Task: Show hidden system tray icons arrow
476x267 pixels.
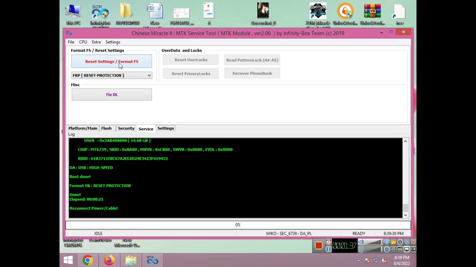Action: click(x=358, y=261)
